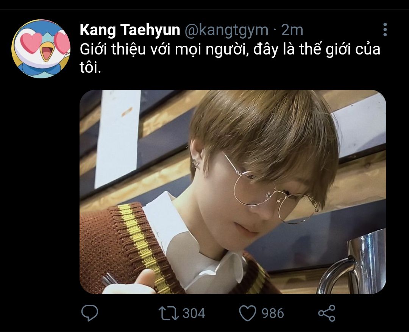Visit the Kang Taehyun display name

point(130,30)
